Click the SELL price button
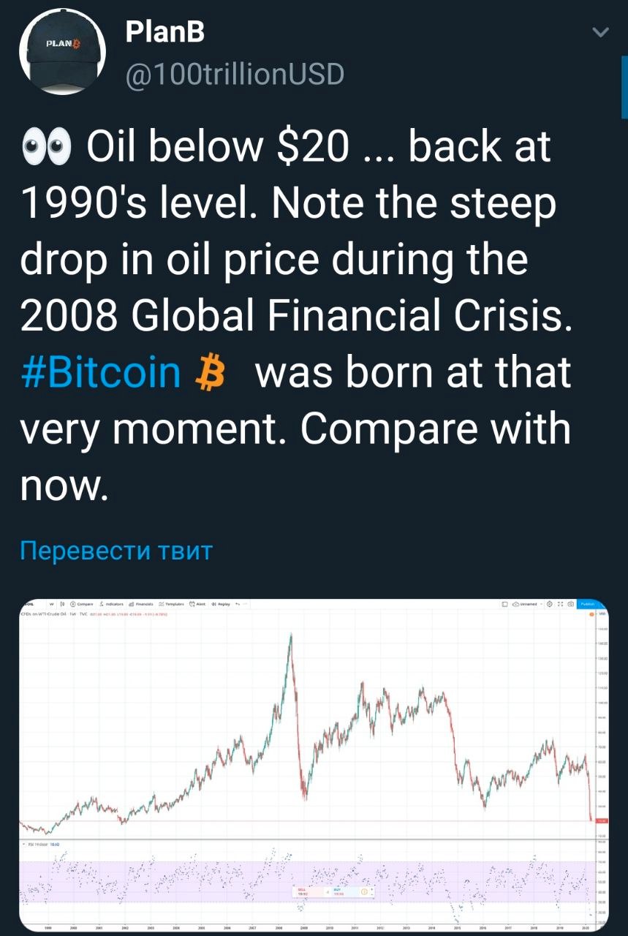The image size is (628, 936). point(309,891)
